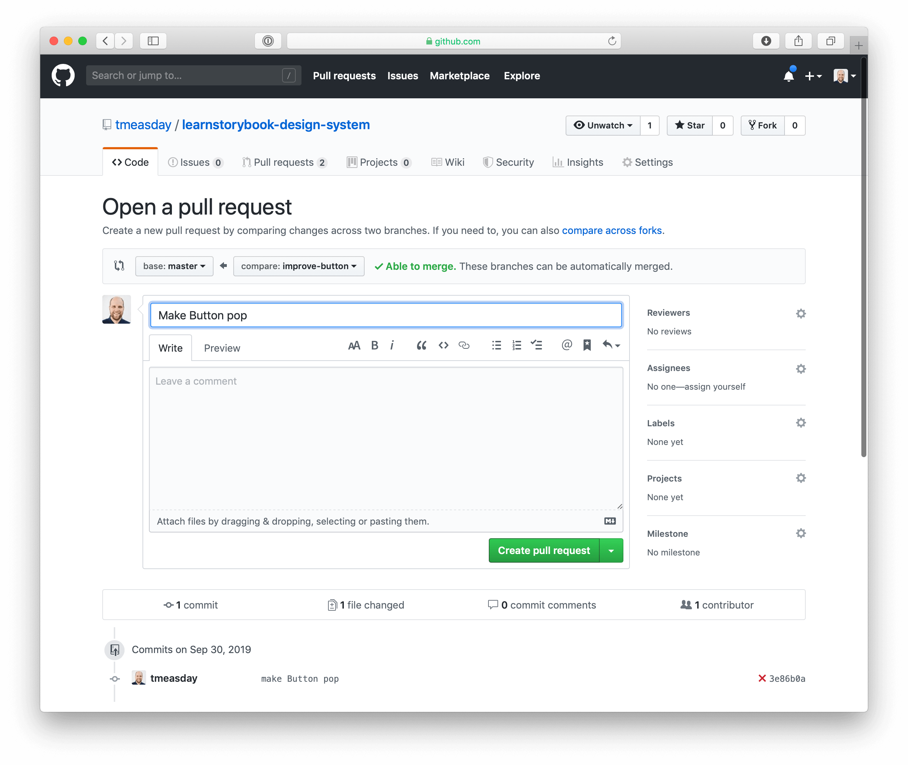Click the pull request title input field
Viewport: 908px width, 765px height.
[386, 314]
